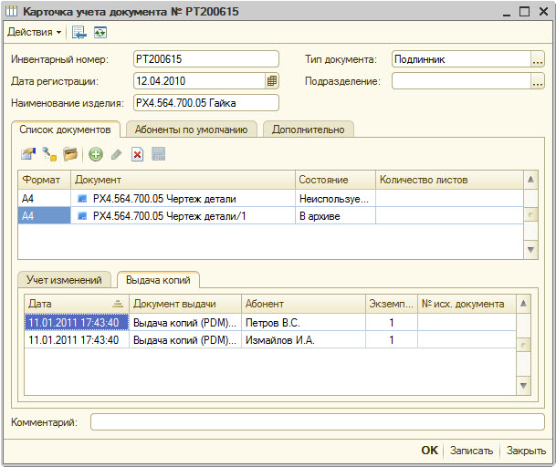Screen dimensions: 556x467
Task: Switch to the Список документов tab
Action: click(x=65, y=130)
